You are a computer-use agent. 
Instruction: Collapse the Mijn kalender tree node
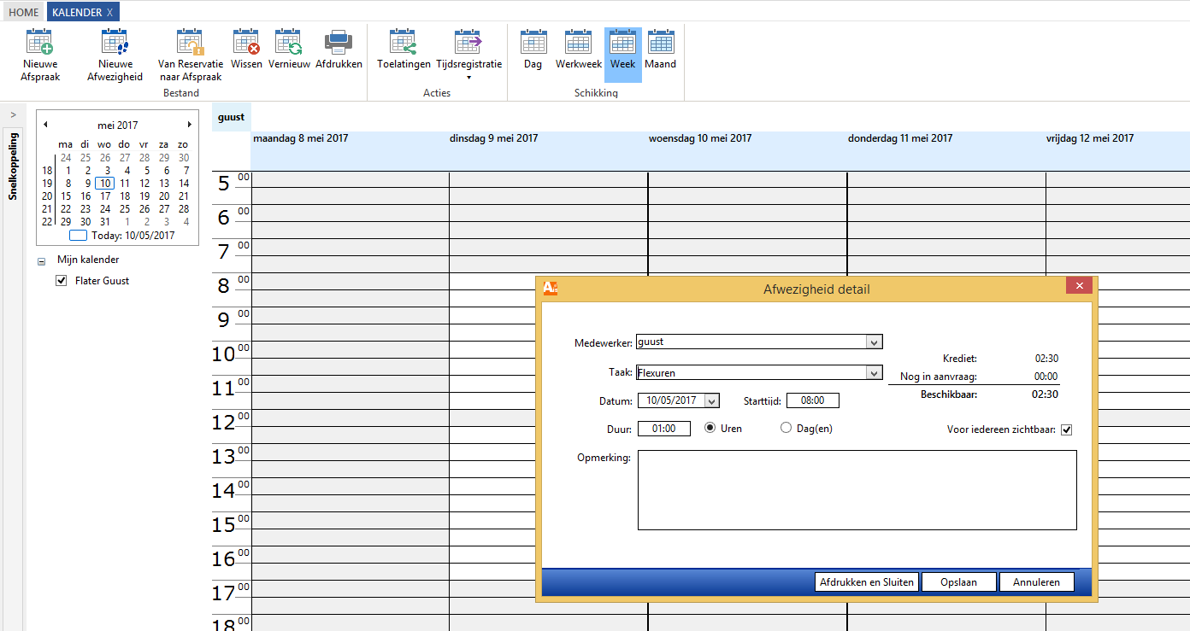pyautogui.click(x=42, y=261)
